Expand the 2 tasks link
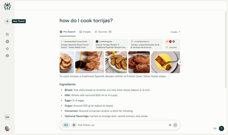This screenshot has width=228, height=135. point(175,32)
